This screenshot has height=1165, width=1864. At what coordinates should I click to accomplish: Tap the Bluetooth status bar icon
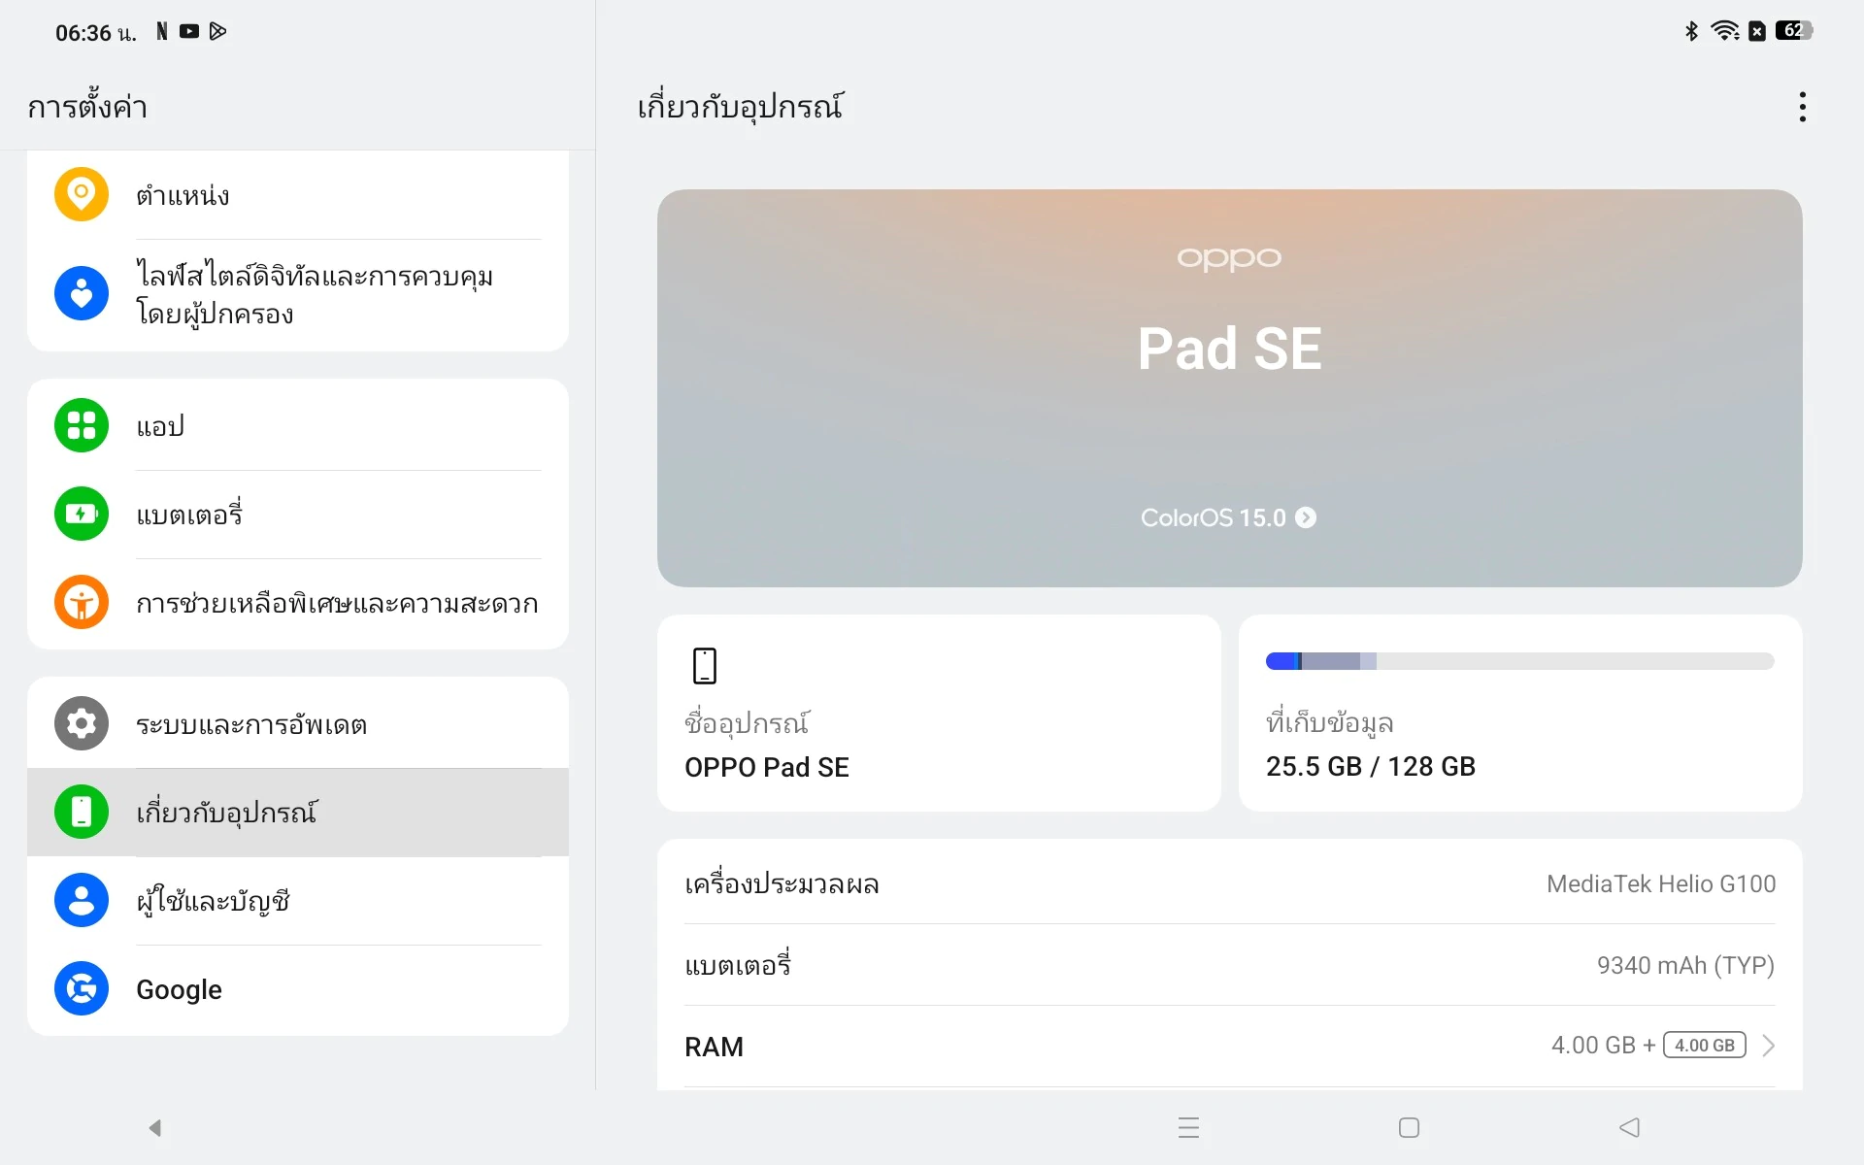(1691, 31)
